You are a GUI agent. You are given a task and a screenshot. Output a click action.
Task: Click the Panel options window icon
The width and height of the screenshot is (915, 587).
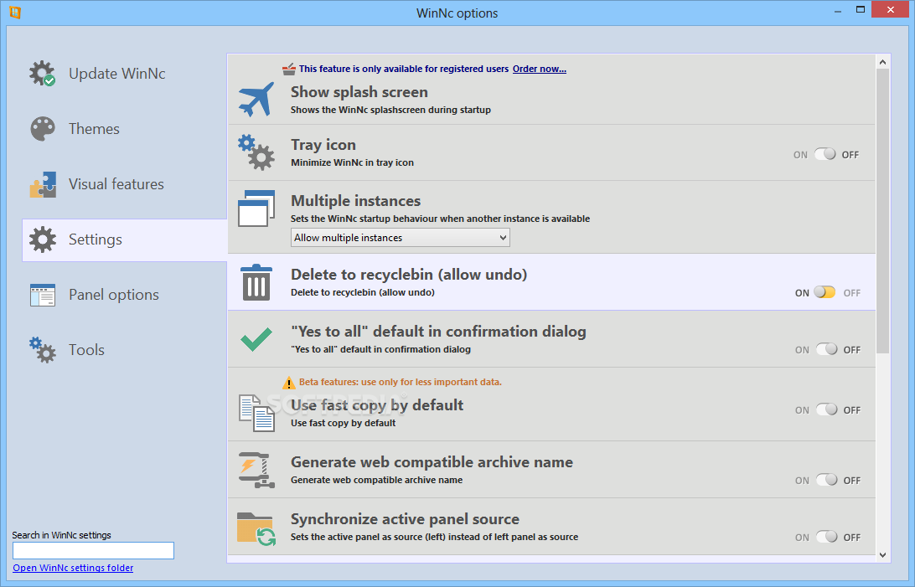(43, 295)
